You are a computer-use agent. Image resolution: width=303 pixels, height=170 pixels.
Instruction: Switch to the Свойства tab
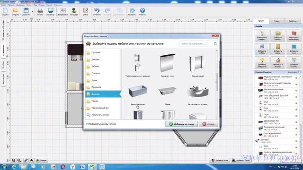(293, 21)
